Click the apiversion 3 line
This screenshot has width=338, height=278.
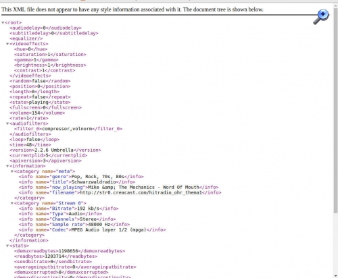click(x=45, y=161)
